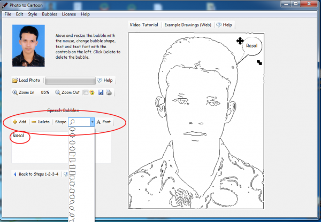
Task: Zoom Out of the drawing
Action: pos(67,92)
